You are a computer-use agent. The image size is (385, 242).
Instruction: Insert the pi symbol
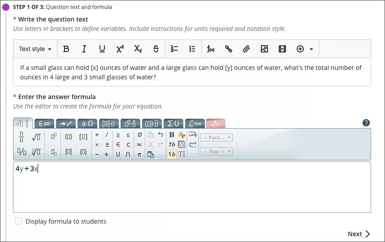[139, 154]
